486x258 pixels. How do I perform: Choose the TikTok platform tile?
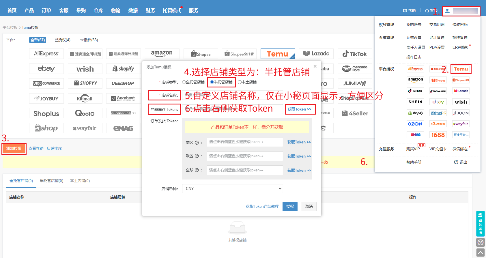point(355,54)
